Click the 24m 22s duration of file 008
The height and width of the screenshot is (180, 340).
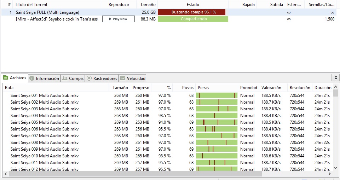pos(322,143)
